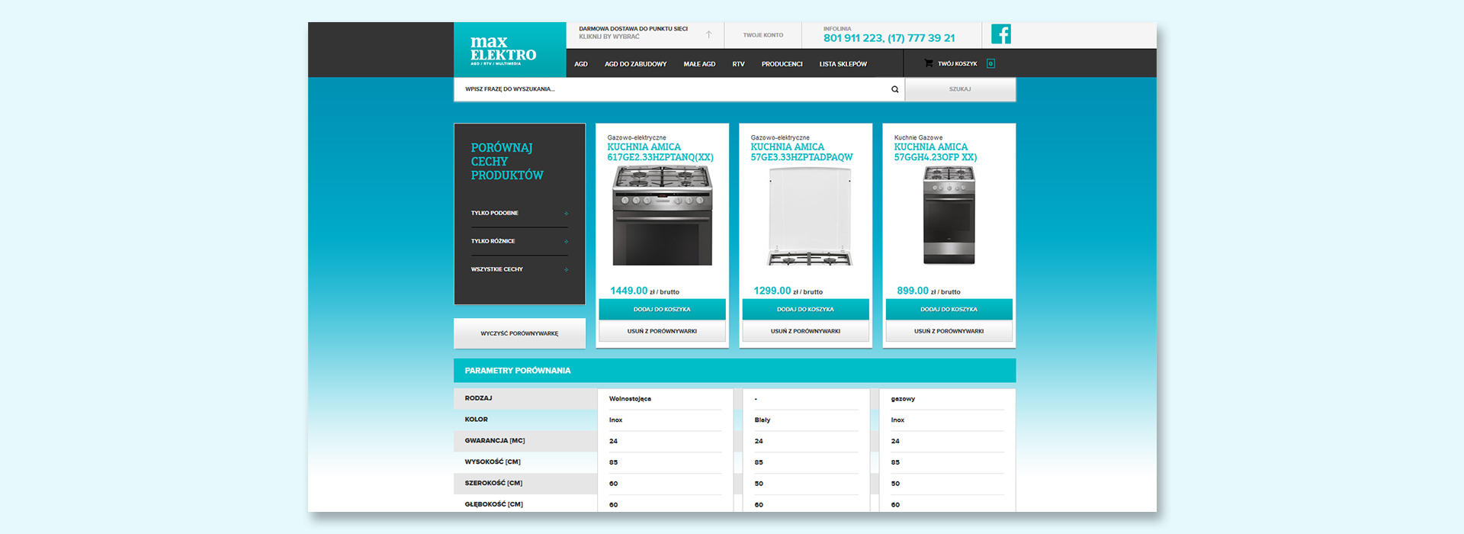Image resolution: width=1464 pixels, height=534 pixels.
Task: Open Kuchnia Amica 57GGH4.23OFP XX) title link
Action: (x=935, y=152)
